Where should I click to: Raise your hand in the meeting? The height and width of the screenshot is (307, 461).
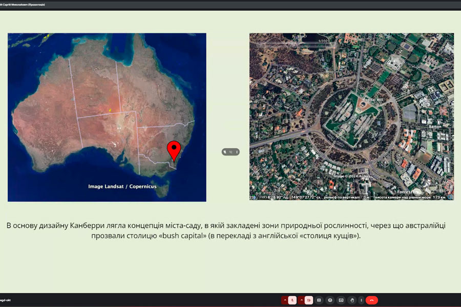352,300
